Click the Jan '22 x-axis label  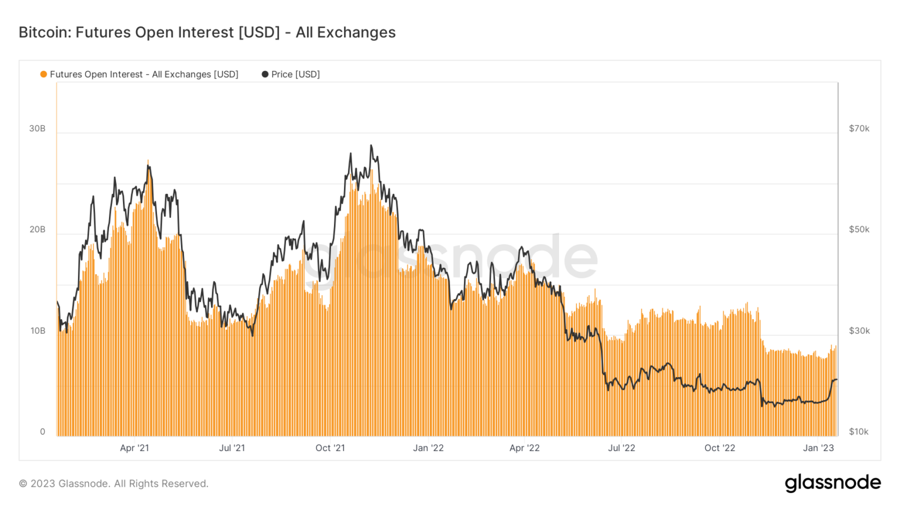(x=428, y=448)
